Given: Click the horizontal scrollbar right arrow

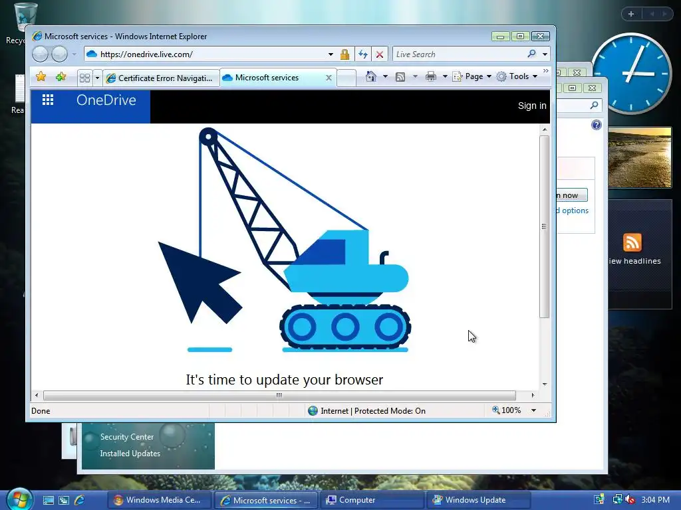Looking at the screenshot, I should tap(533, 395).
